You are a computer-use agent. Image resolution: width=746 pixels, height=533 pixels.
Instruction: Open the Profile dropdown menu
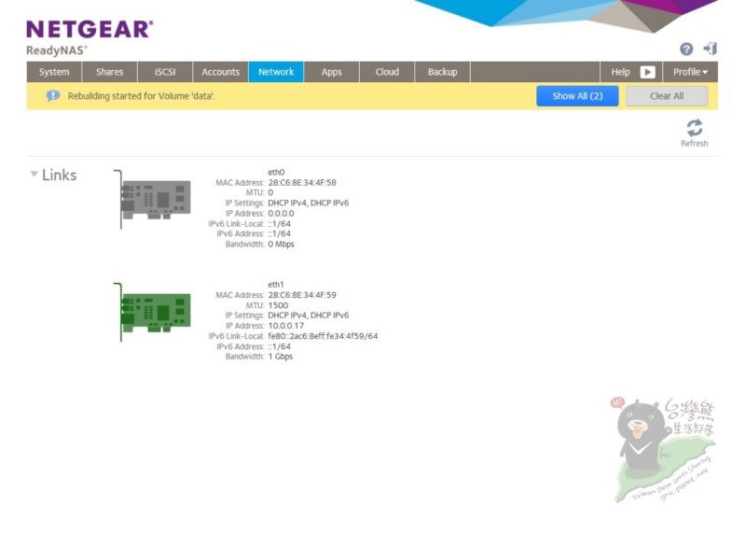point(690,72)
